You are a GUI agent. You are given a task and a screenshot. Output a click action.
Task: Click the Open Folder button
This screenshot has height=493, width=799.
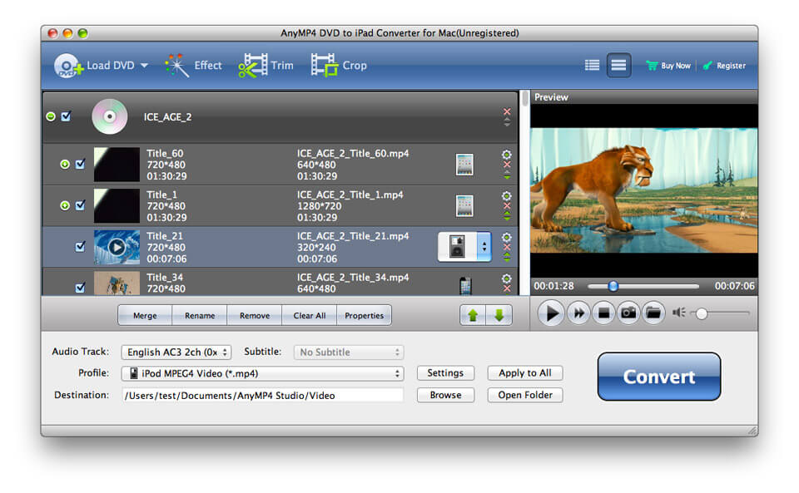click(525, 395)
